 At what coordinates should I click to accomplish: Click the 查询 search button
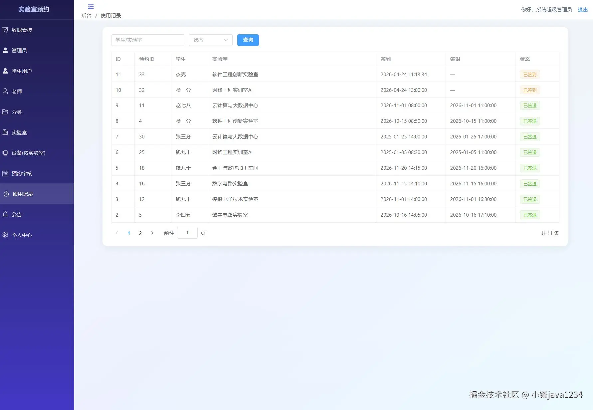[248, 40]
